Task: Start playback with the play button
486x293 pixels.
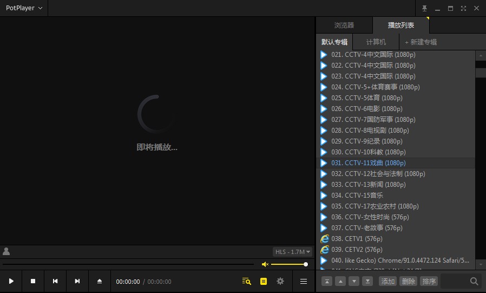Action: point(11,281)
